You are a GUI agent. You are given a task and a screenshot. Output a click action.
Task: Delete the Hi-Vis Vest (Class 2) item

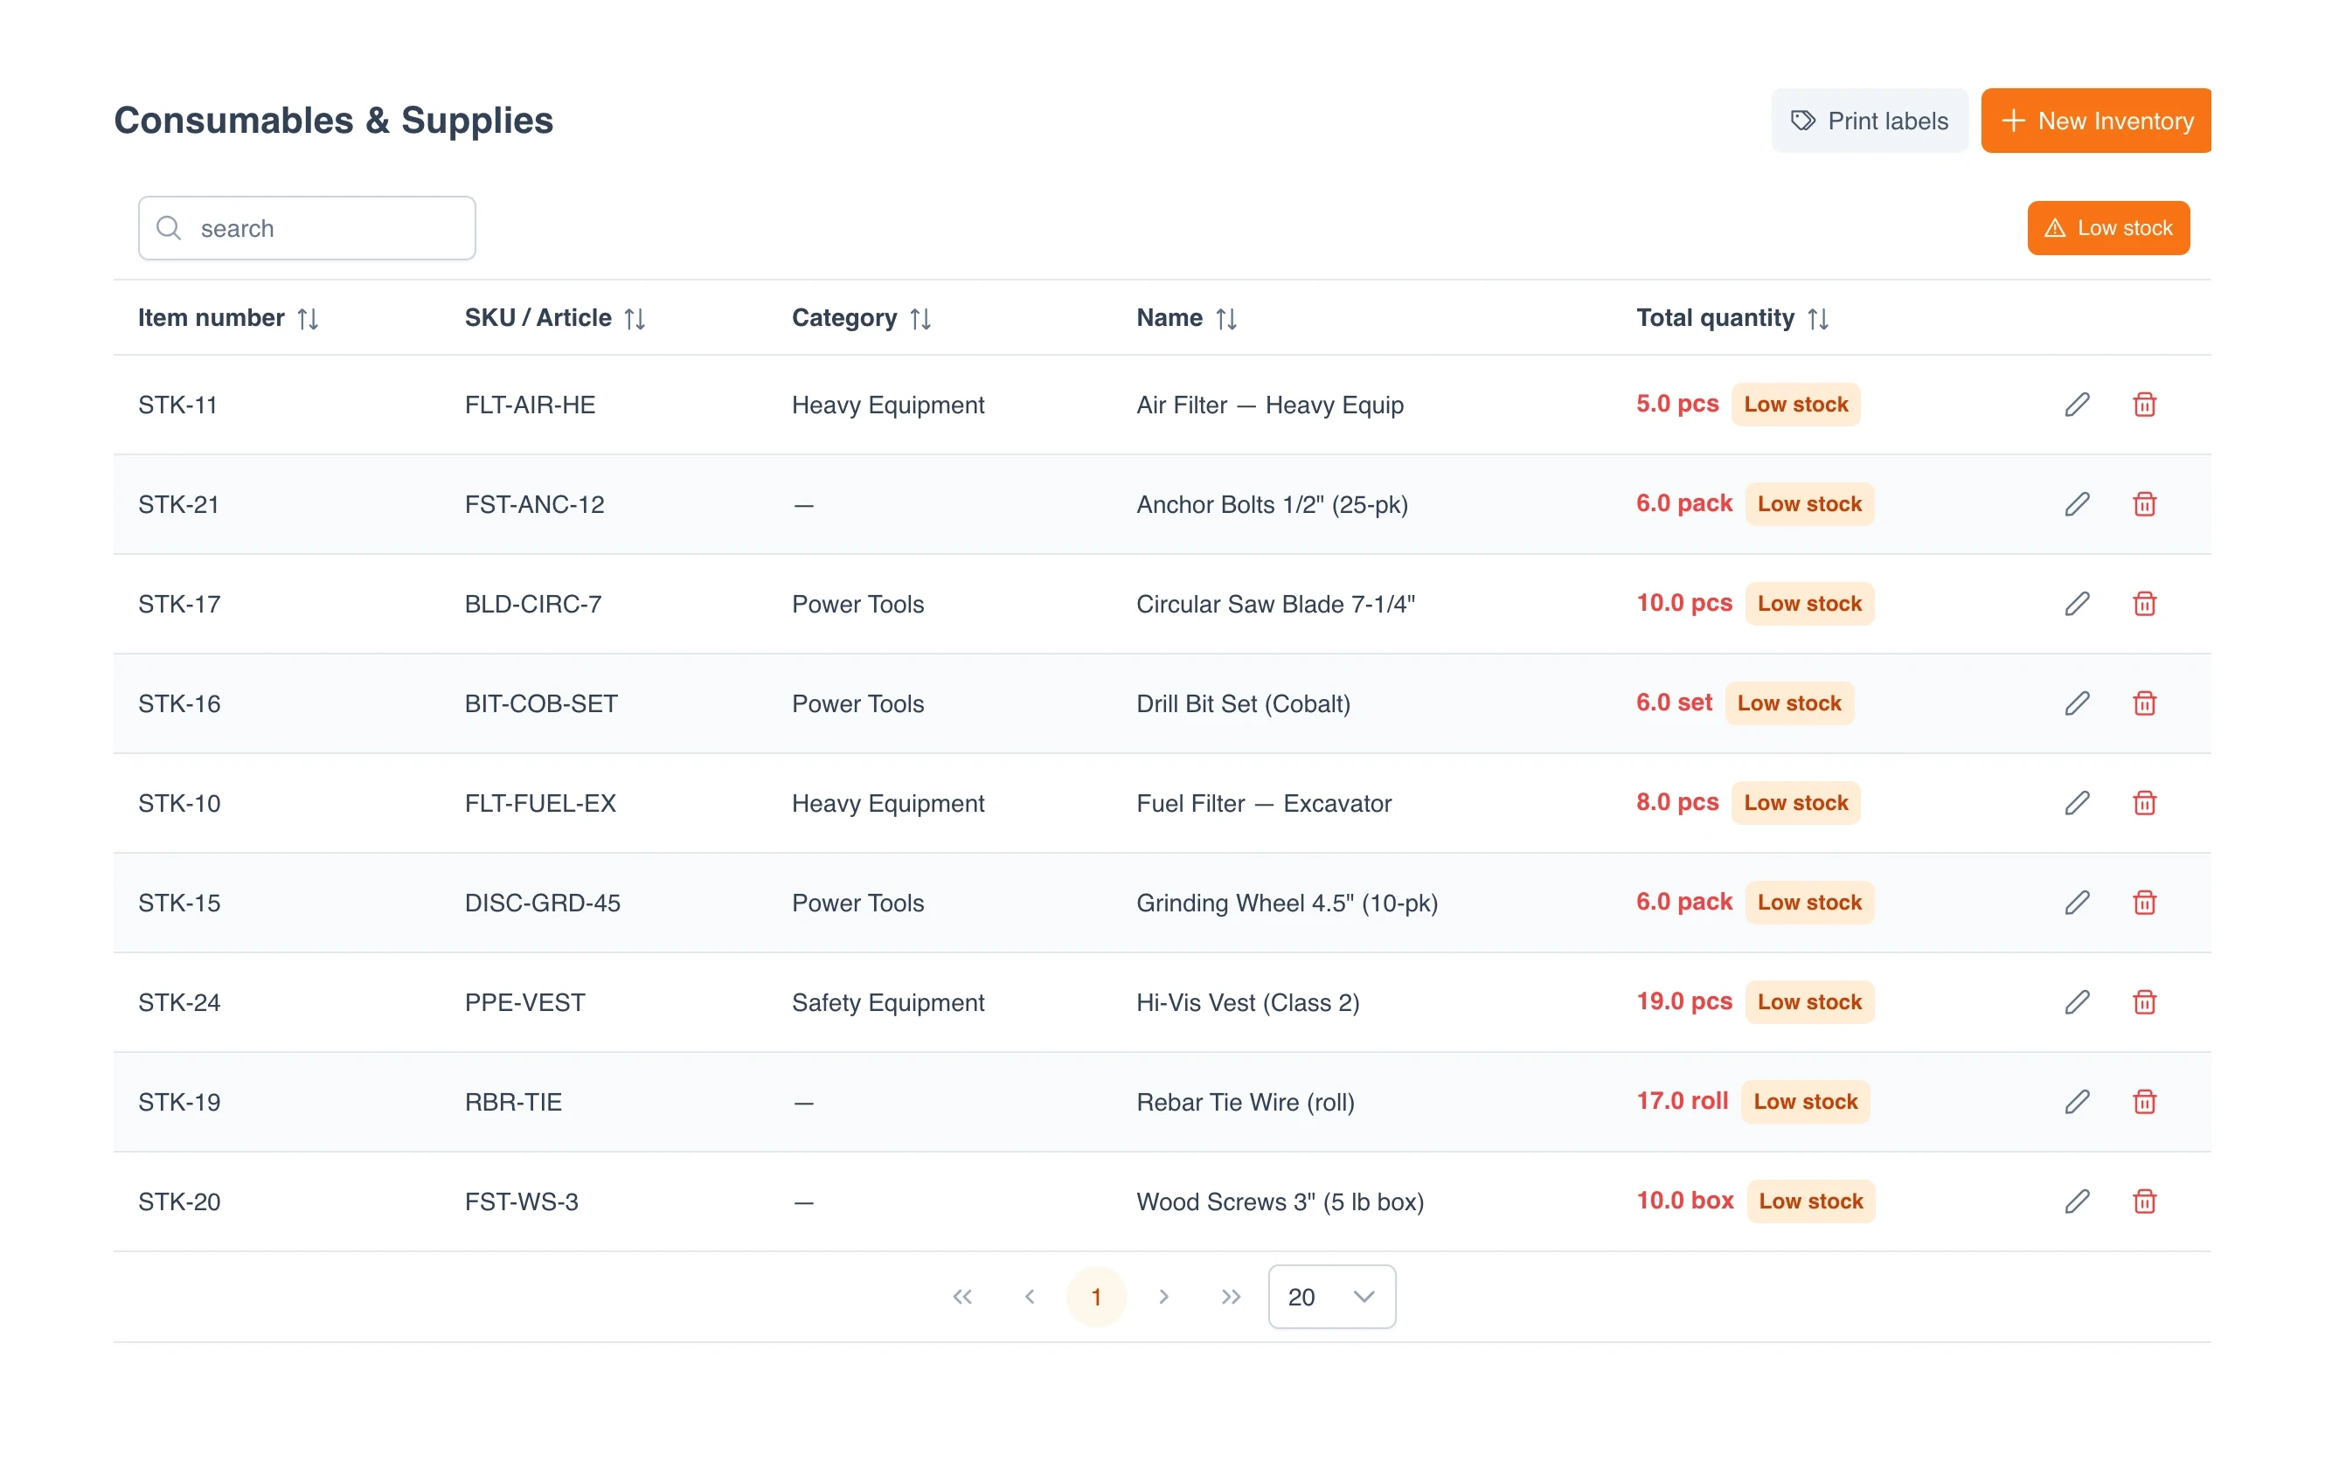point(2143,1001)
